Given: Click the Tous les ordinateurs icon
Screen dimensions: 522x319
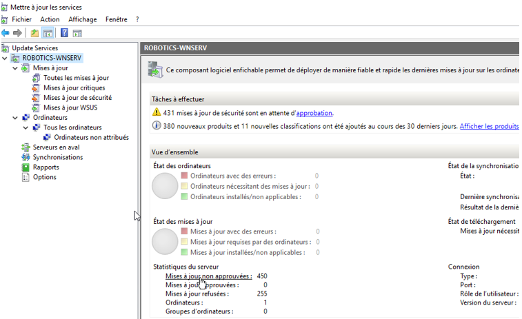Looking at the screenshot, I should [37, 127].
